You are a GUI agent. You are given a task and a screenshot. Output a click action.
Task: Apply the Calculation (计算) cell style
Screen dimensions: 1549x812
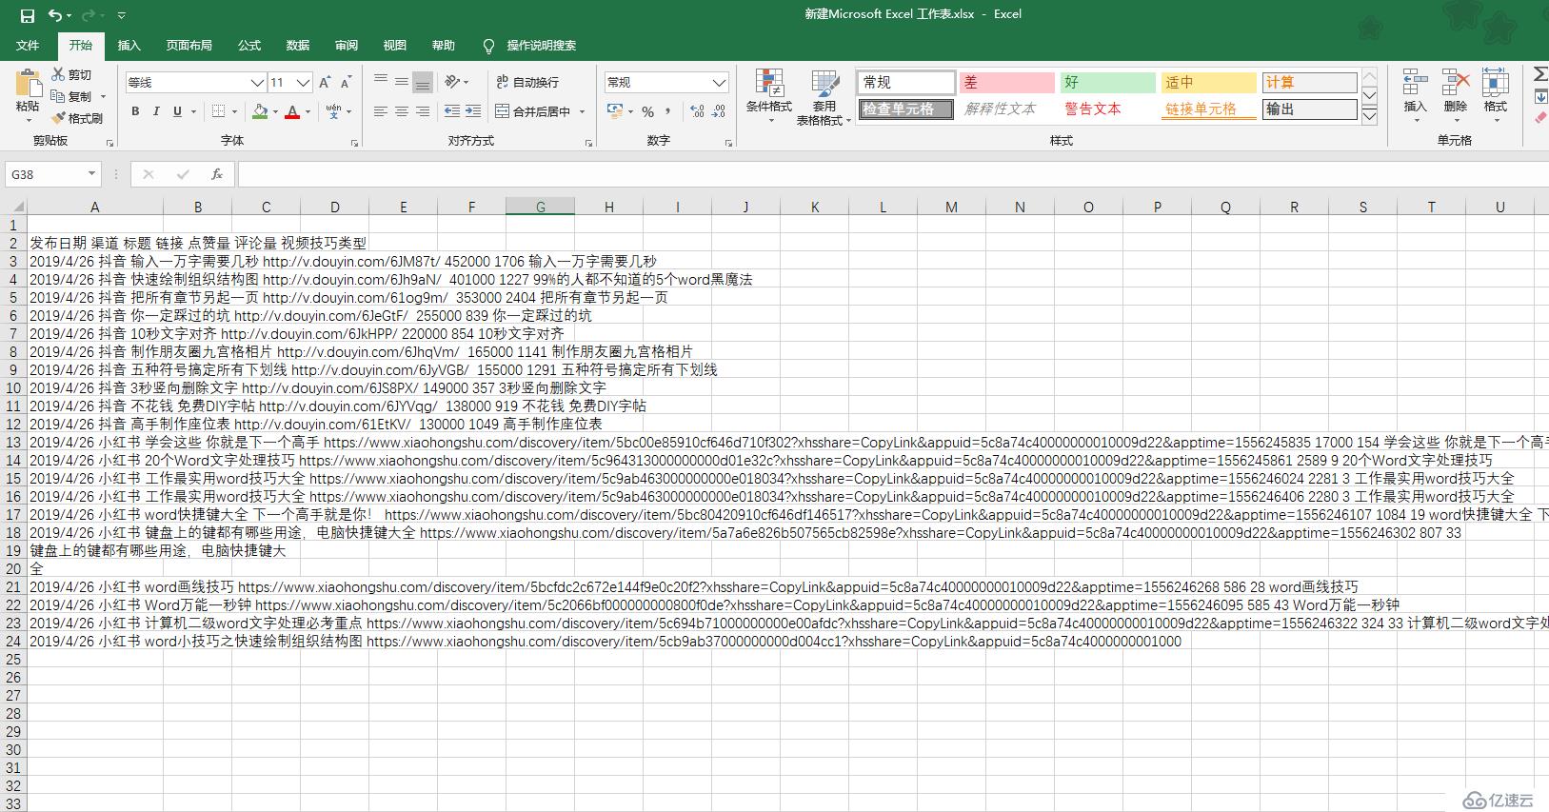click(x=1309, y=83)
